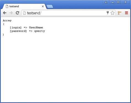131x103 pixels.
Task: Open the orange extension icon
Action: point(119,13)
